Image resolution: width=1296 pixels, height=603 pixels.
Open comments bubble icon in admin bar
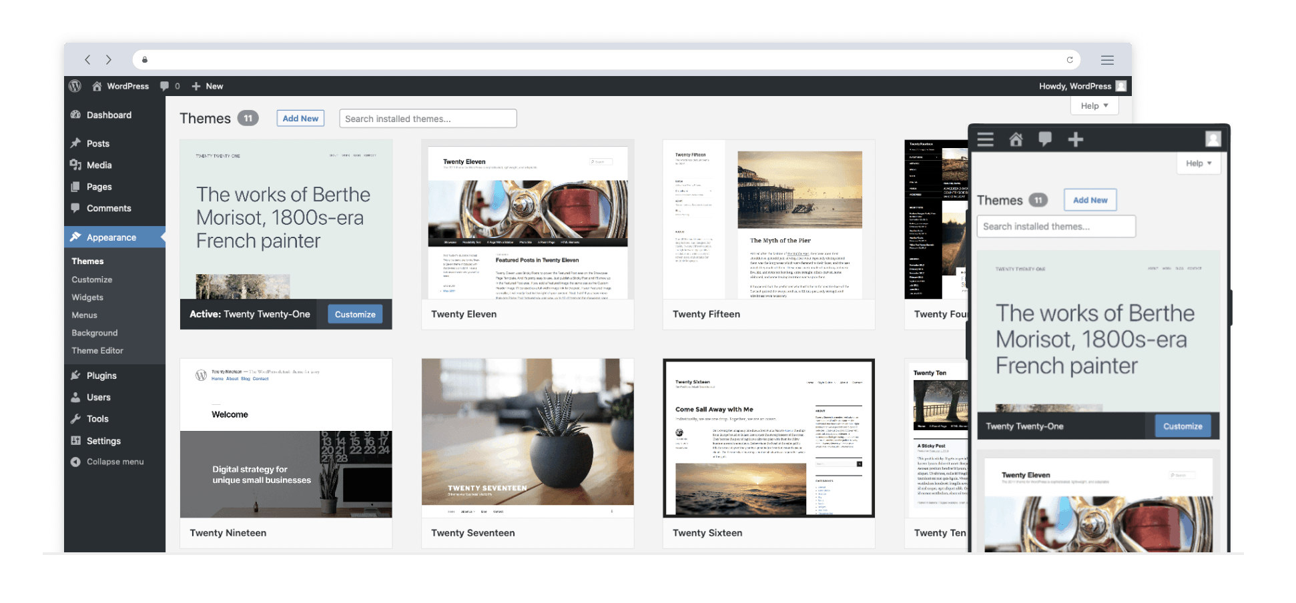point(164,86)
